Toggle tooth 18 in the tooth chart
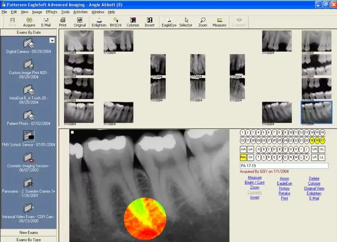The image size is (337, 242). [317, 140]
